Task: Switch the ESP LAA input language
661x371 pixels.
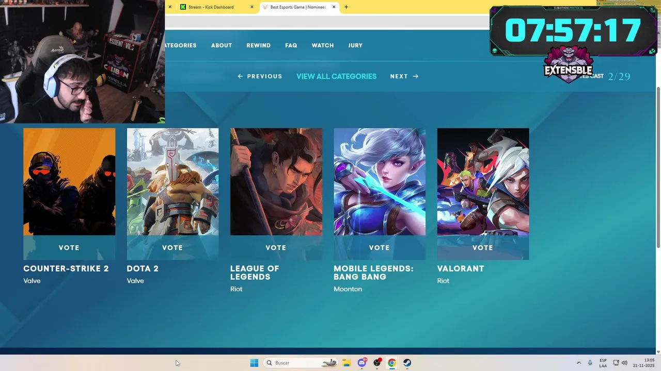Action: pyautogui.click(x=603, y=363)
